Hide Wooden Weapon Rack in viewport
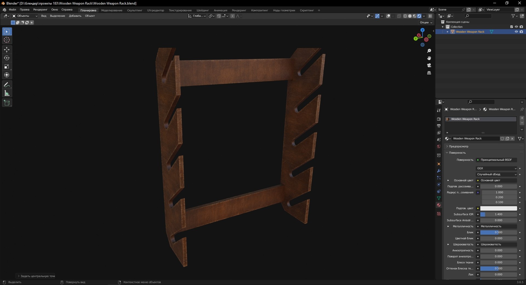This screenshot has height=285, width=526. pyautogui.click(x=516, y=32)
